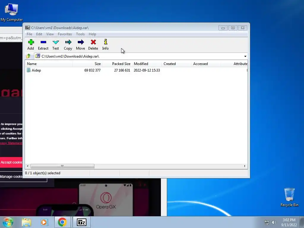The image size is (304, 228).
Task: Go up one folder level icon
Action: pyautogui.click(x=28, y=56)
